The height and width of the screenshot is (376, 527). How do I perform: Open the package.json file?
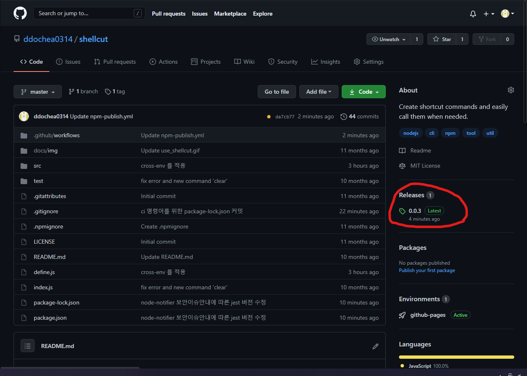pyautogui.click(x=50, y=318)
